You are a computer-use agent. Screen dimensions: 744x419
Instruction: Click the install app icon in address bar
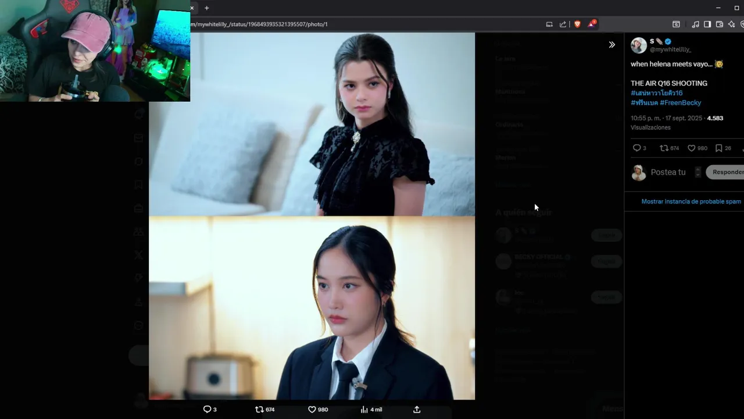549,24
